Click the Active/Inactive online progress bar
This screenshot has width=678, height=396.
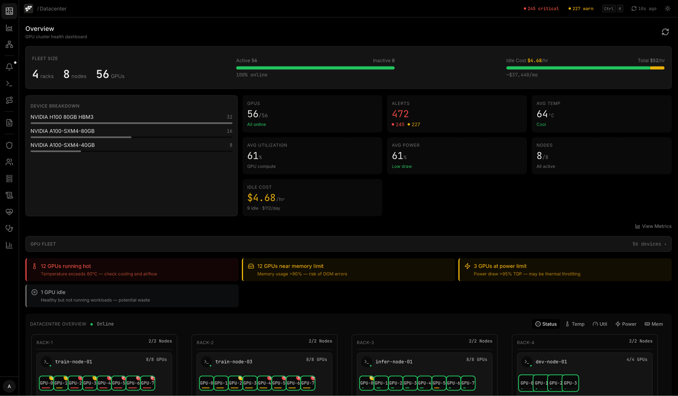(315, 68)
